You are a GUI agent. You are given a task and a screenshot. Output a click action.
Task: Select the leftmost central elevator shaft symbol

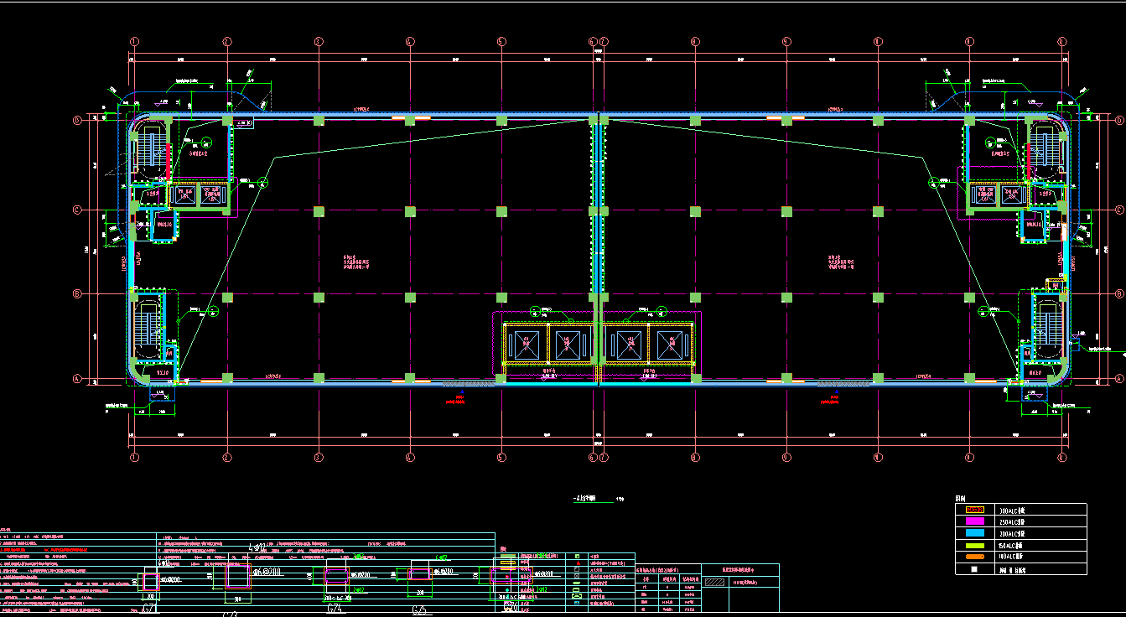tap(525, 344)
